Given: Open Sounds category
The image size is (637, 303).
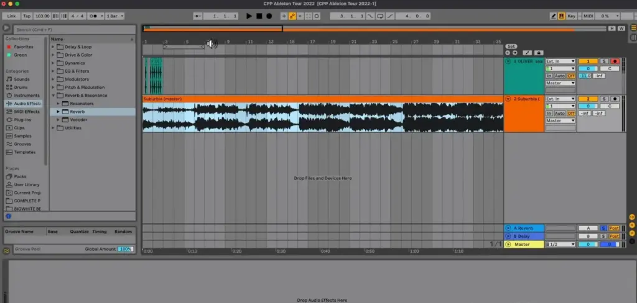Looking at the screenshot, I should (x=22, y=79).
